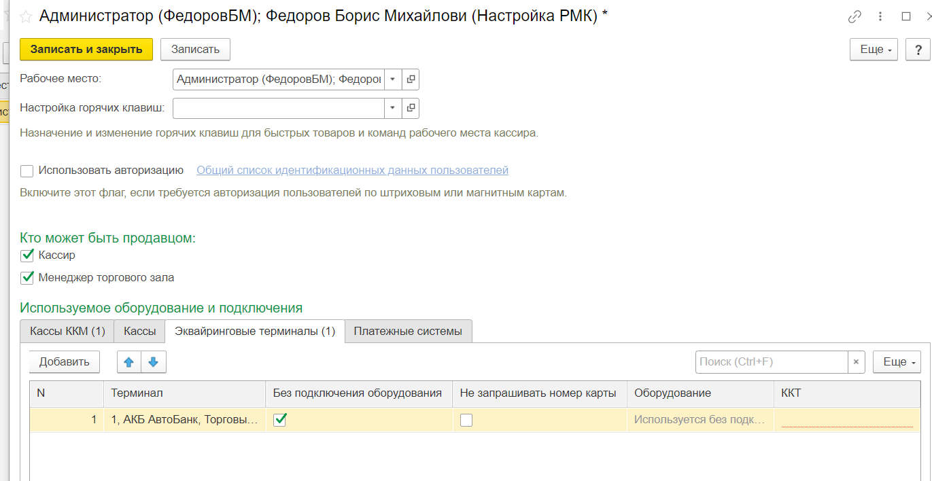Uncheck Менеджер торгового зала checkbox
This screenshot has width=932, height=481.
(x=27, y=278)
